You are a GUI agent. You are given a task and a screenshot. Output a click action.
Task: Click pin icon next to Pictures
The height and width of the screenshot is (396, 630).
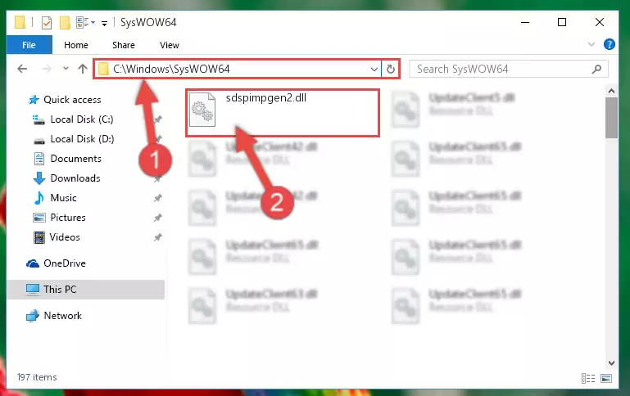coord(157,218)
